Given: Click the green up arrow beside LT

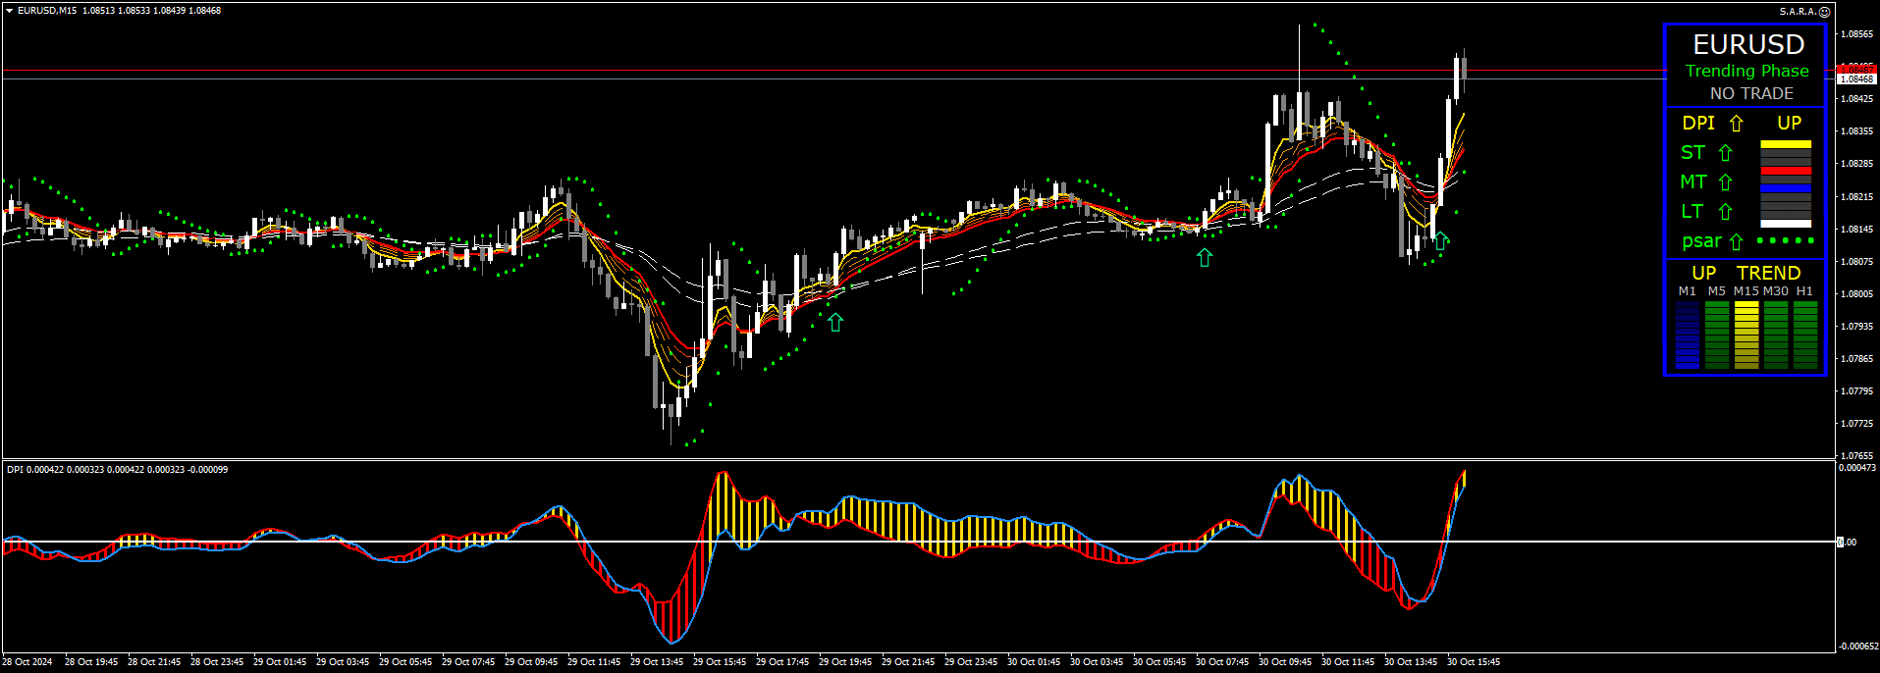Looking at the screenshot, I should (x=1725, y=212).
